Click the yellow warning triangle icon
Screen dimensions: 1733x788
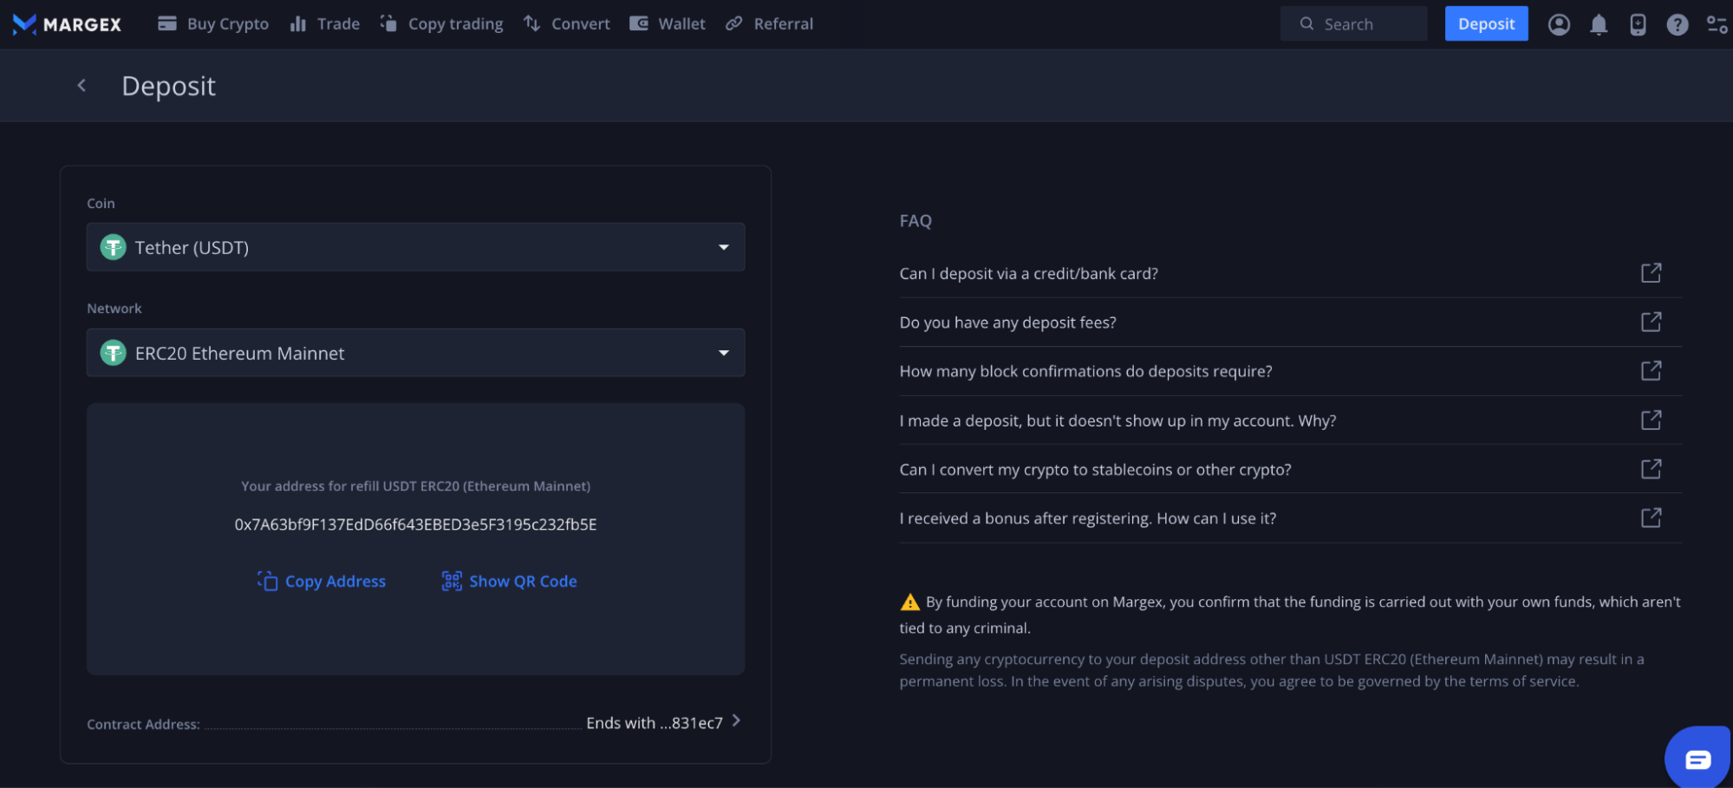click(910, 602)
